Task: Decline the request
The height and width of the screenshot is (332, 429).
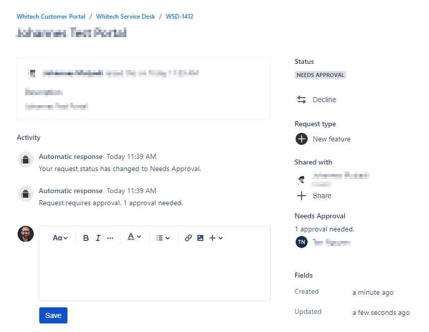Action: click(x=323, y=99)
